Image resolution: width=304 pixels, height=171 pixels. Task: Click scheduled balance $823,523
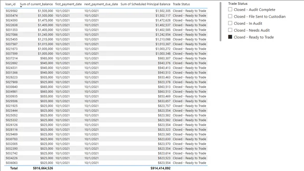[x=164, y=158]
